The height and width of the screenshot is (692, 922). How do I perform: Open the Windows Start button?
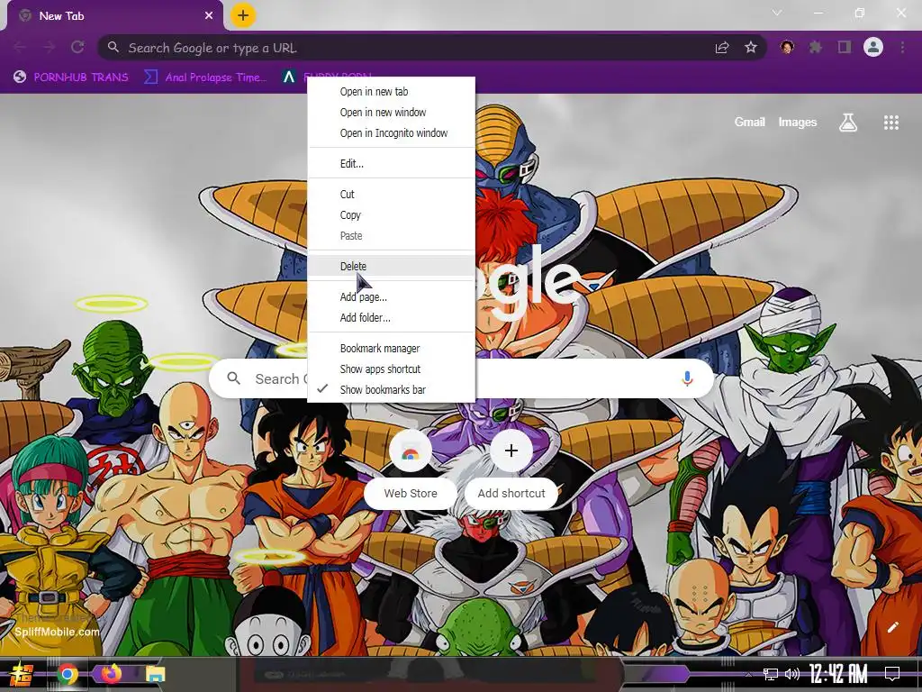(x=22, y=674)
